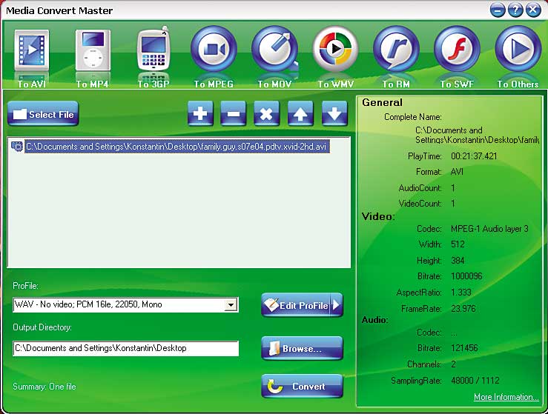The image size is (548, 414).
Task: Move selected file down with the arrow
Action: [334, 113]
